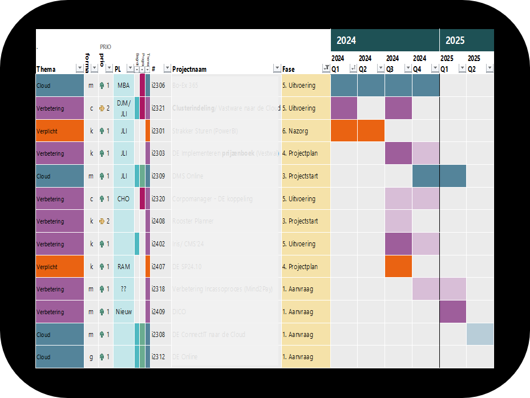
Task: Click the yellow priority arrow in Rooster Planner row
Action: pos(102,221)
